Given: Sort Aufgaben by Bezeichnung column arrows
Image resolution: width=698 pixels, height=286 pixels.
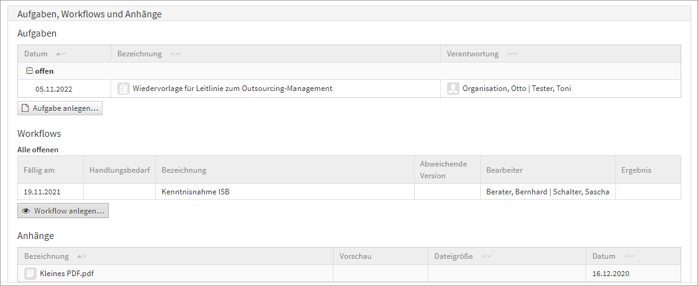Looking at the screenshot, I should pos(175,54).
